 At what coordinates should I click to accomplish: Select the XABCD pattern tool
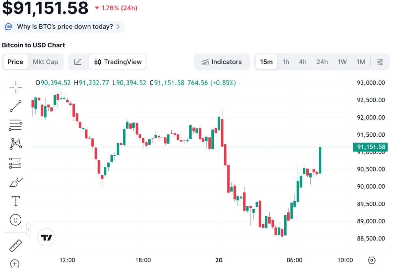point(15,144)
